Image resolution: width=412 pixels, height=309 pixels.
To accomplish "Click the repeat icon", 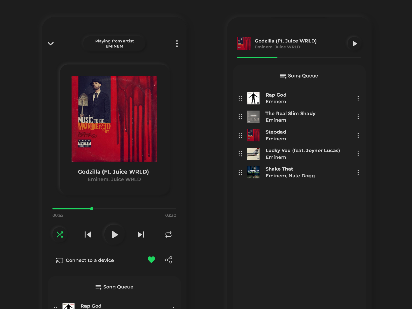I will coord(169,235).
